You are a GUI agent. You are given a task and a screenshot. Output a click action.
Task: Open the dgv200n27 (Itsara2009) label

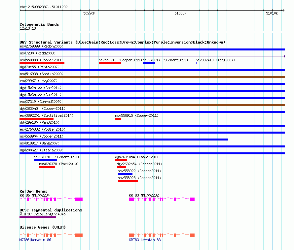pyautogui.click(x=42, y=150)
